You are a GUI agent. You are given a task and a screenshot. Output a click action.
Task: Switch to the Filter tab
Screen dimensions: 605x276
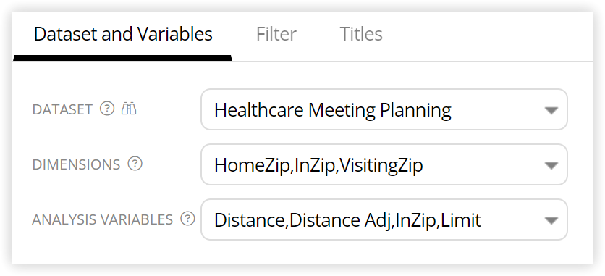coord(276,34)
